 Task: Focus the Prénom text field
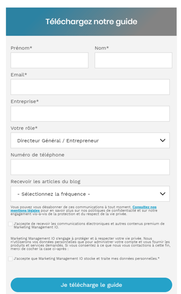[49, 60]
